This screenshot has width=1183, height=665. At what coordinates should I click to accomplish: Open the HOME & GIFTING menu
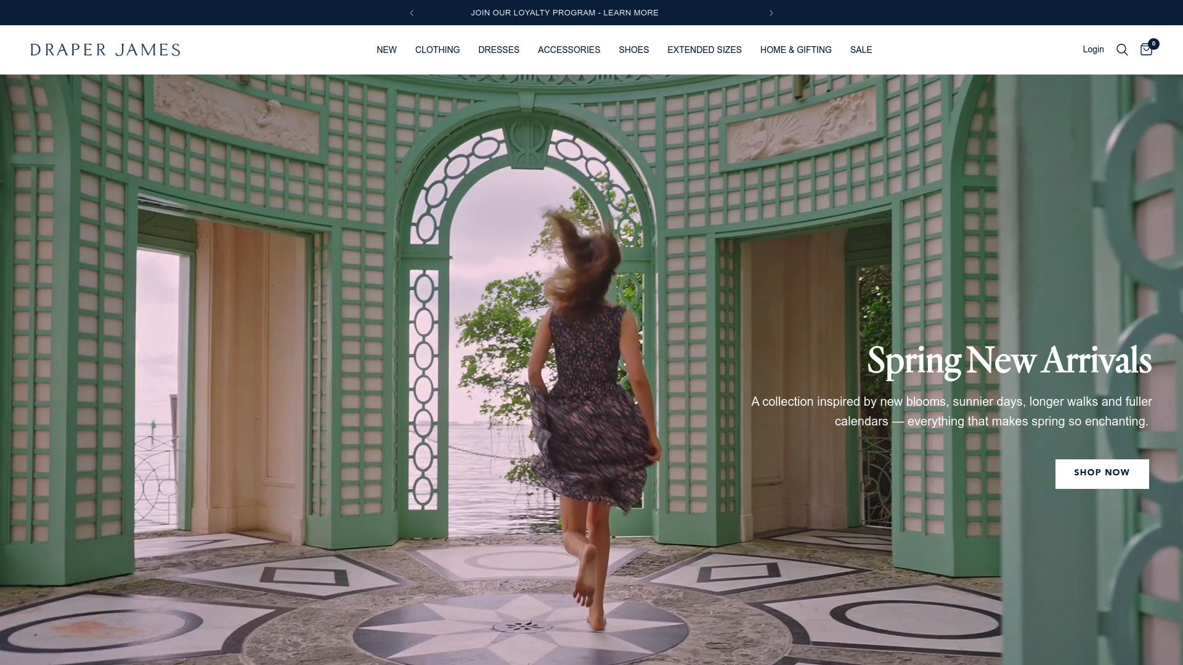pos(795,50)
